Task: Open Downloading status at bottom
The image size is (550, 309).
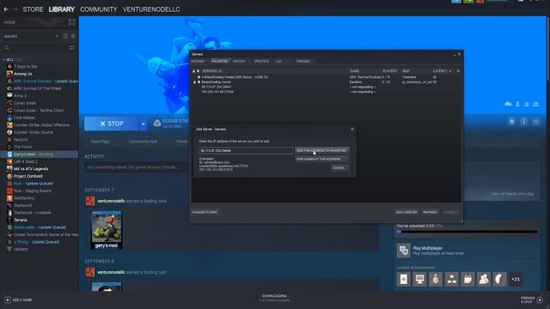Action: click(x=274, y=298)
